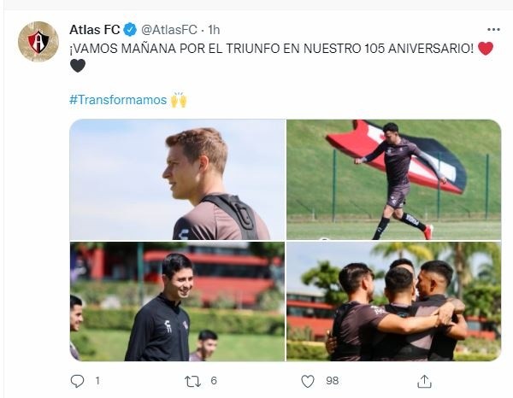513x398 pixels.
Task: Click the Atlas FC profile avatar
Action: click(x=38, y=42)
